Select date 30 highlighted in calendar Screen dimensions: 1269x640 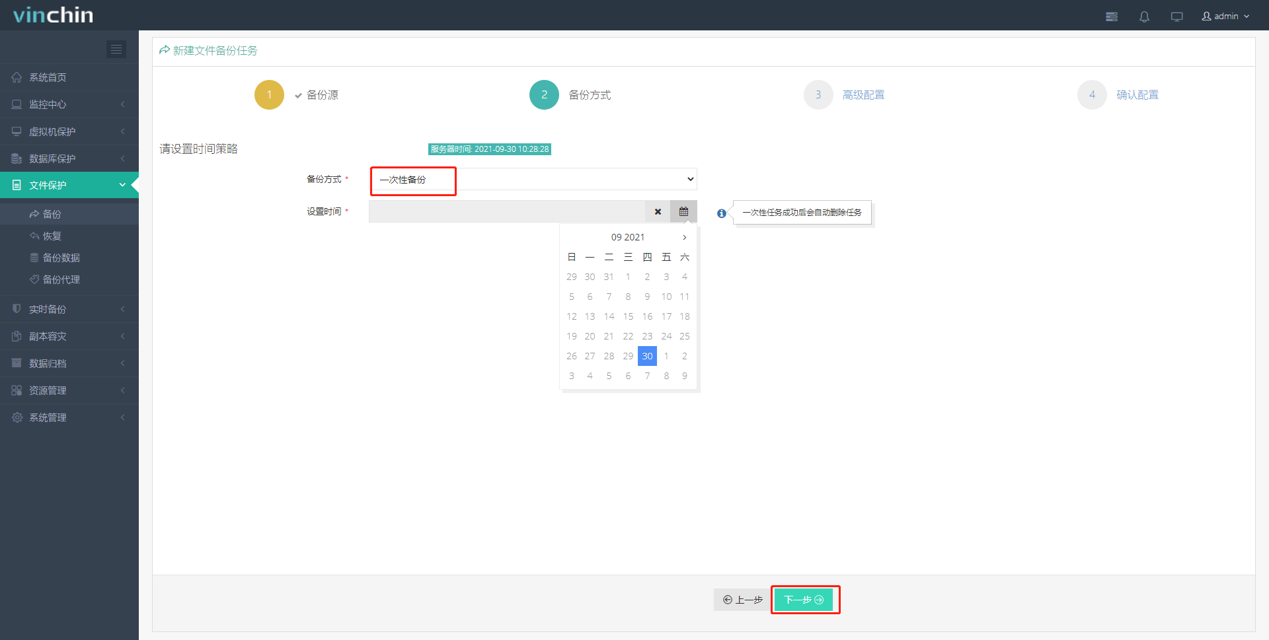(x=647, y=356)
